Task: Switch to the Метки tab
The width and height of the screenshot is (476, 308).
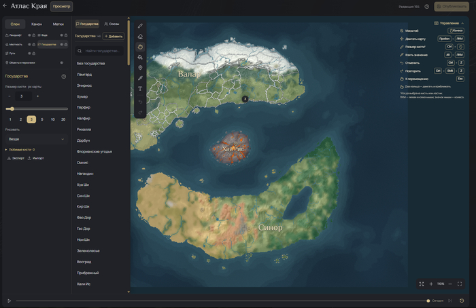Action: [x=58, y=24]
